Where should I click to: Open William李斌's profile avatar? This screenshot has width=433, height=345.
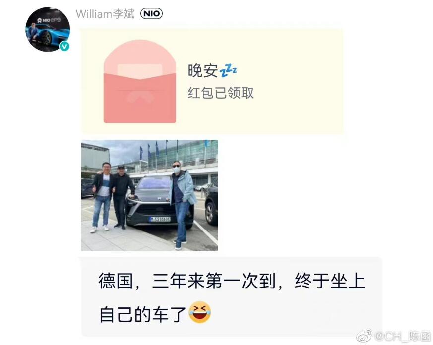pyautogui.click(x=48, y=29)
